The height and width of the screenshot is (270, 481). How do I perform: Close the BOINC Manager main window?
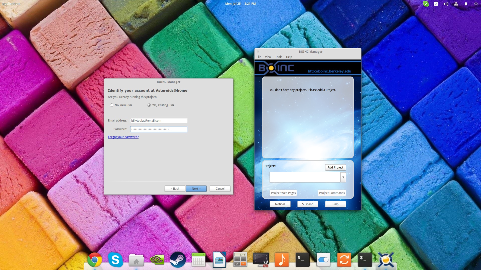tap(258, 51)
